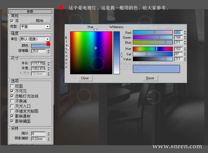Click the 细分 value field
This screenshot has width=208, height=153.
(x=38, y=134)
